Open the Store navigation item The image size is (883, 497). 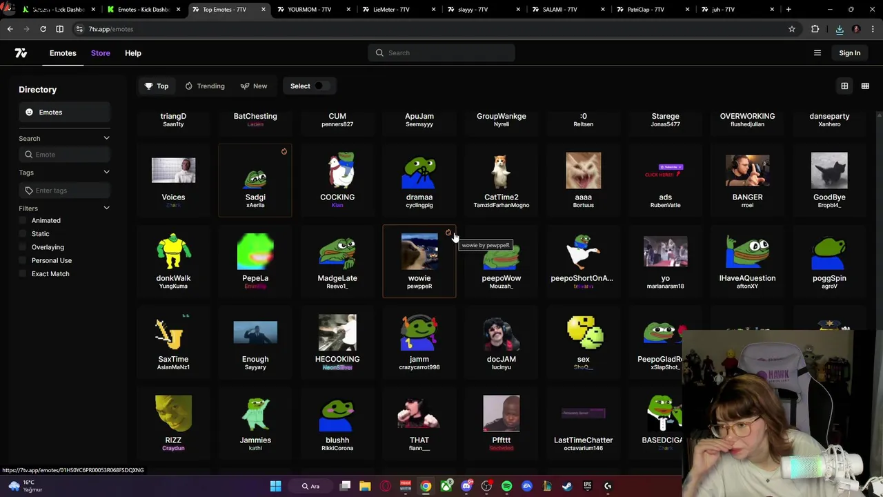(x=101, y=53)
